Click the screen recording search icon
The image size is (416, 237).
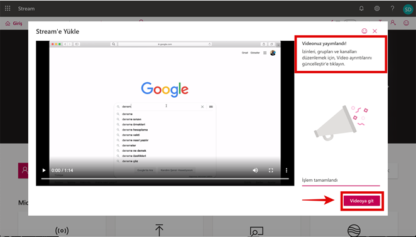[256, 231]
